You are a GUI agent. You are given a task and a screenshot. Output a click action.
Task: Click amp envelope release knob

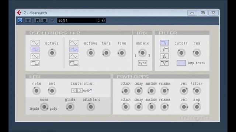pyautogui.click(x=164, y=107)
